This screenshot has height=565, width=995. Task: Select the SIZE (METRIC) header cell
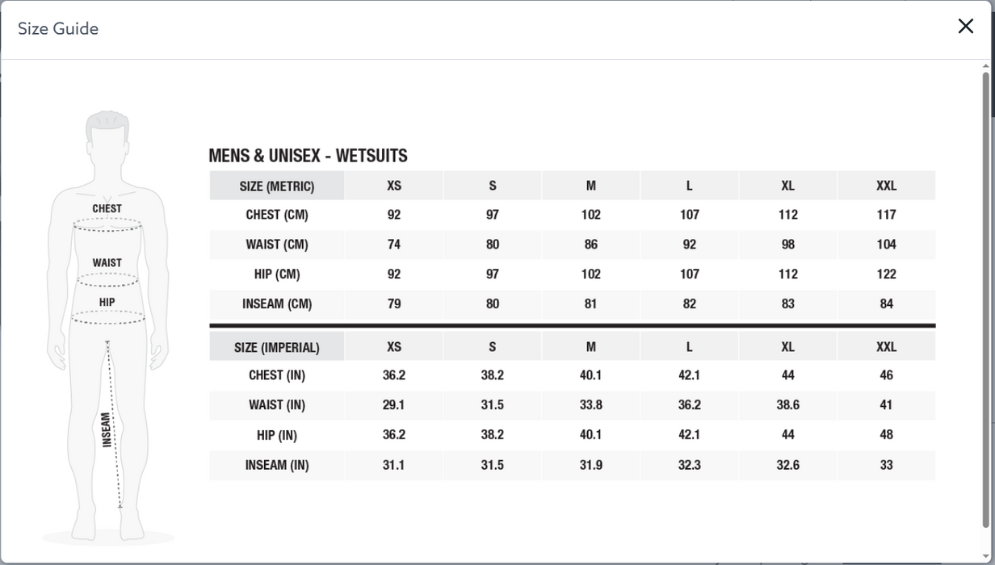(x=277, y=186)
